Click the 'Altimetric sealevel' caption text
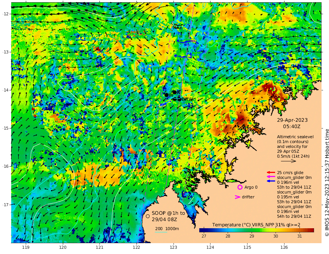This screenshot has width=329, height=254. pos(295,137)
